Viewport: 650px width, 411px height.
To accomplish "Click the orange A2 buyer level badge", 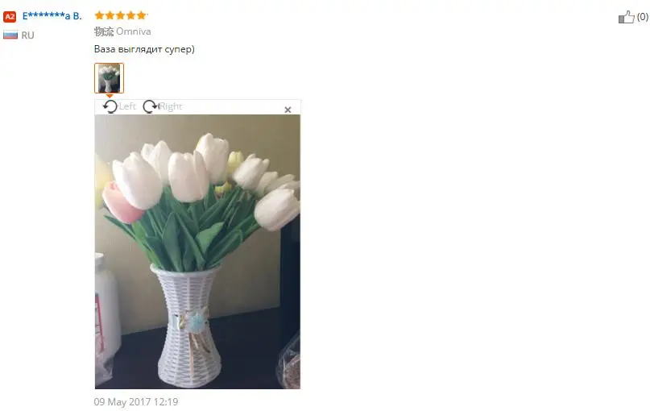I will click(10, 17).
